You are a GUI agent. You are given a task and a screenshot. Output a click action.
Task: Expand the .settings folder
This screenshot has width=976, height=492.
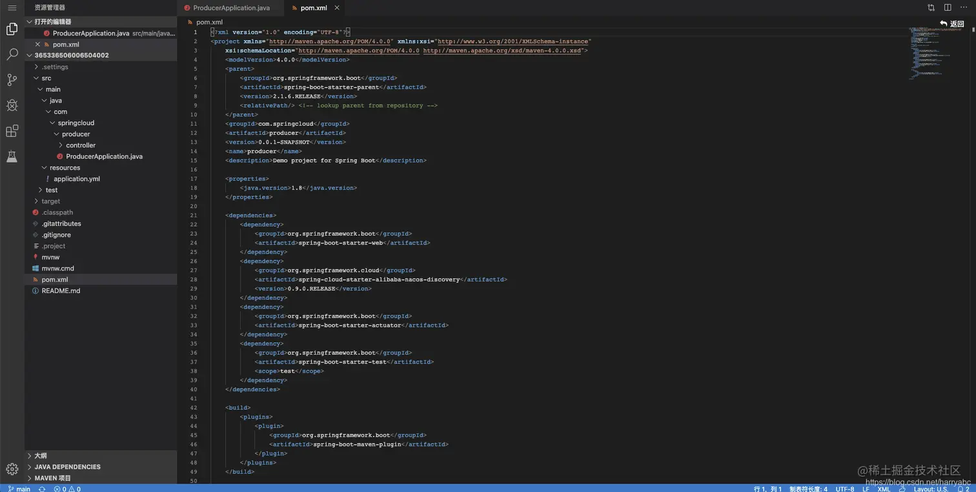point(101,67)
